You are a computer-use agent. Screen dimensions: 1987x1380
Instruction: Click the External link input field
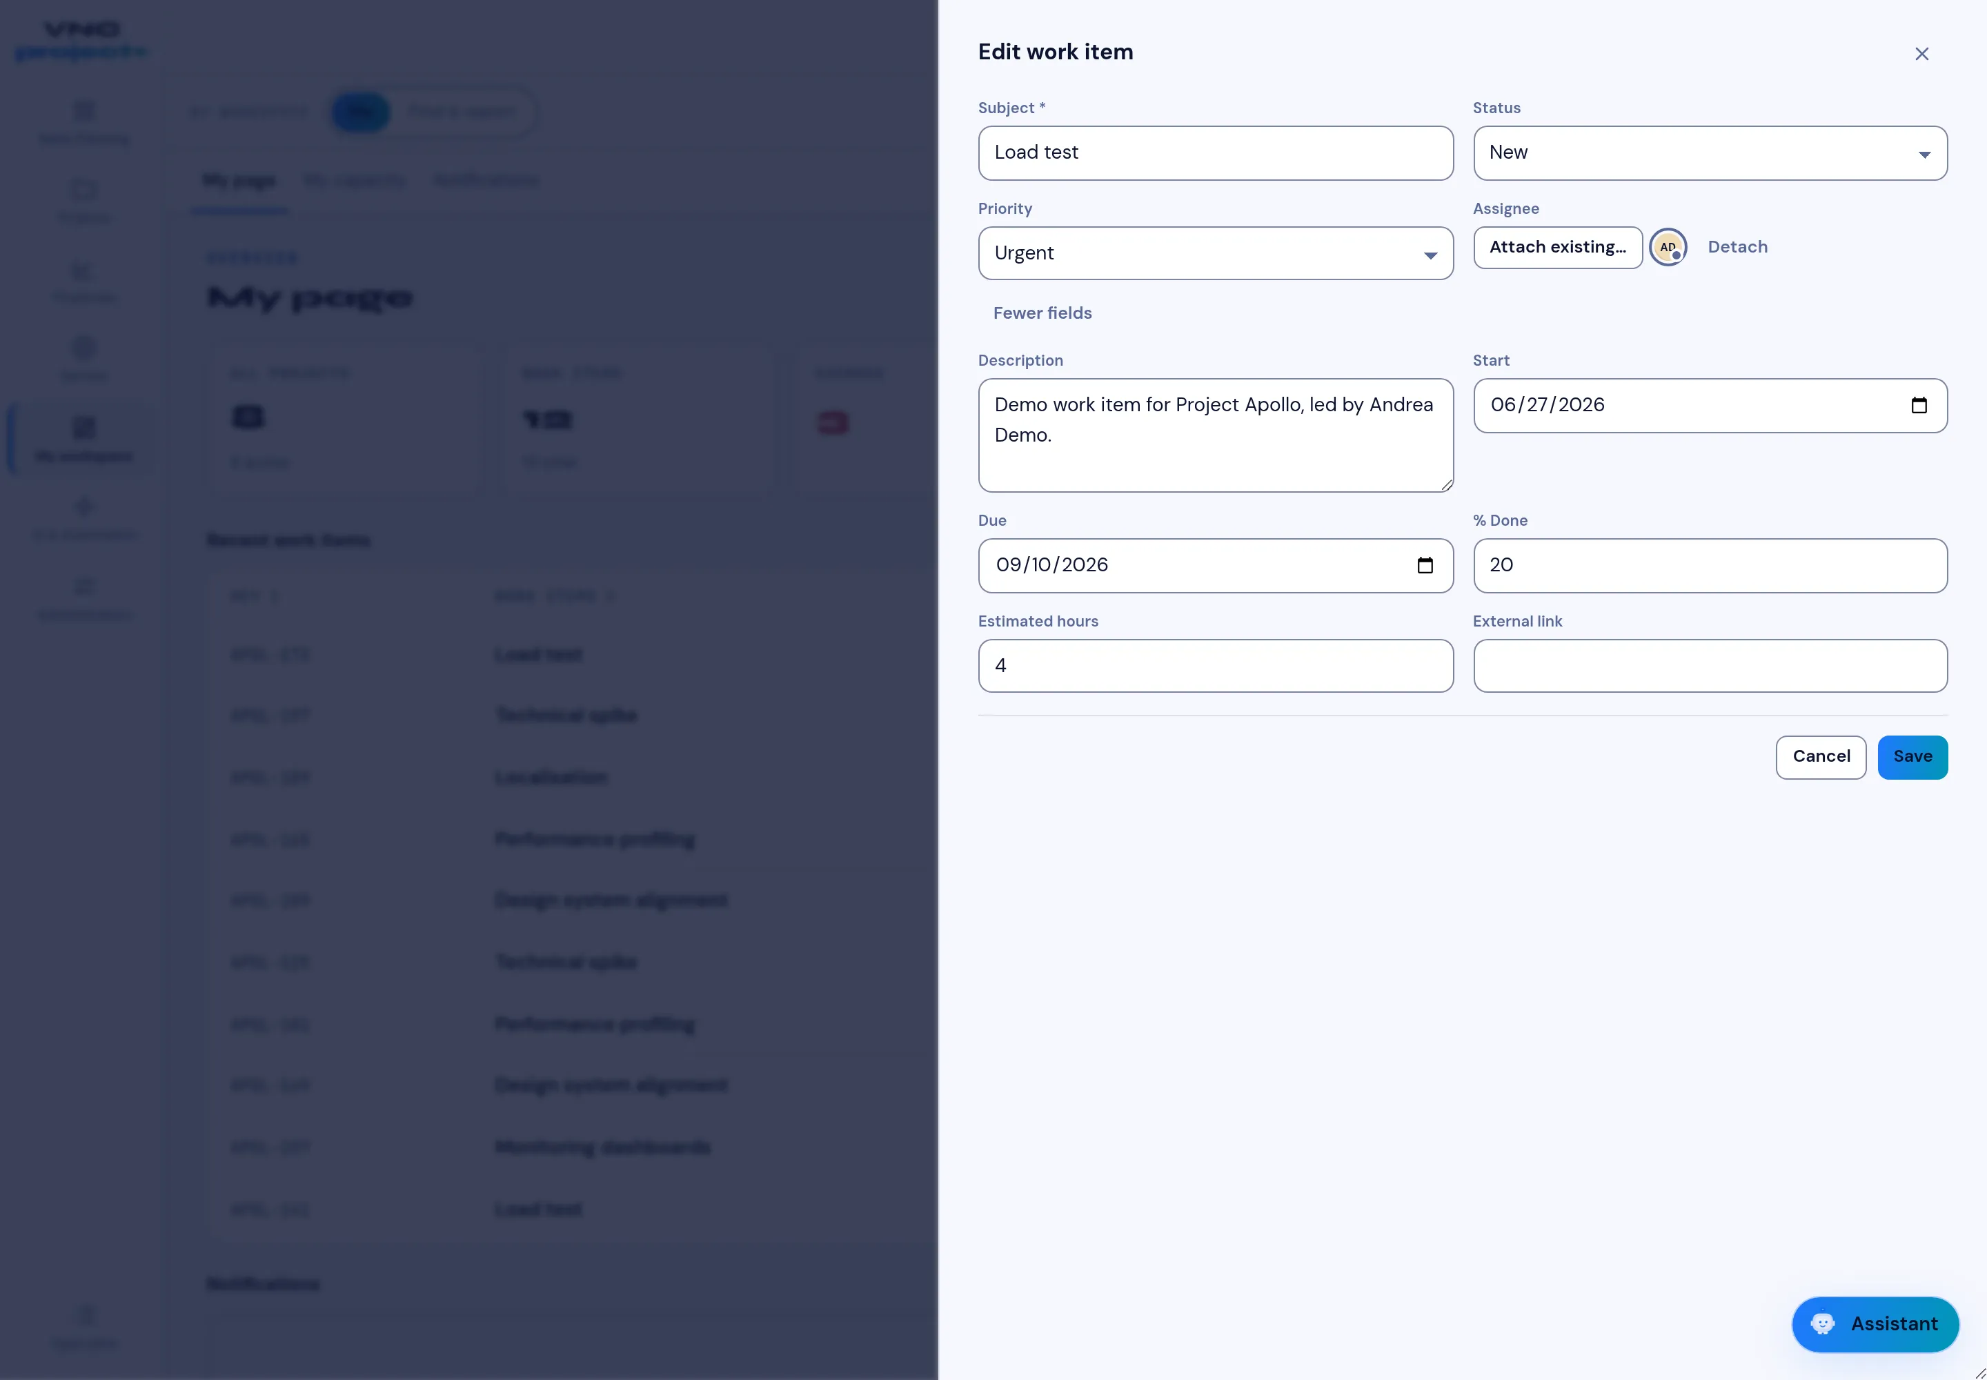[x=1710, y=666]
